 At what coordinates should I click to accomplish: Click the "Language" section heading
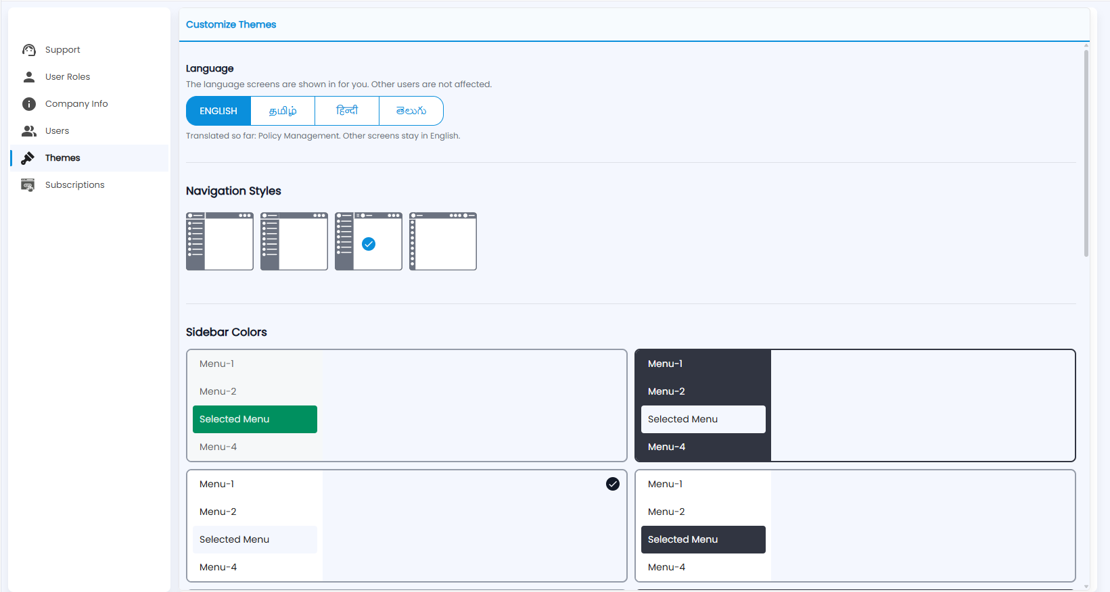pos(210,68)
